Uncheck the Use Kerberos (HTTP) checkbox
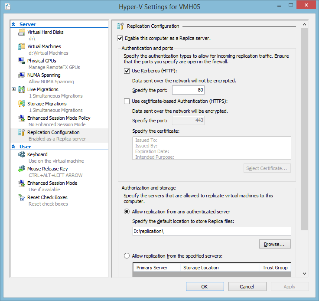 [x=127, y=71]
